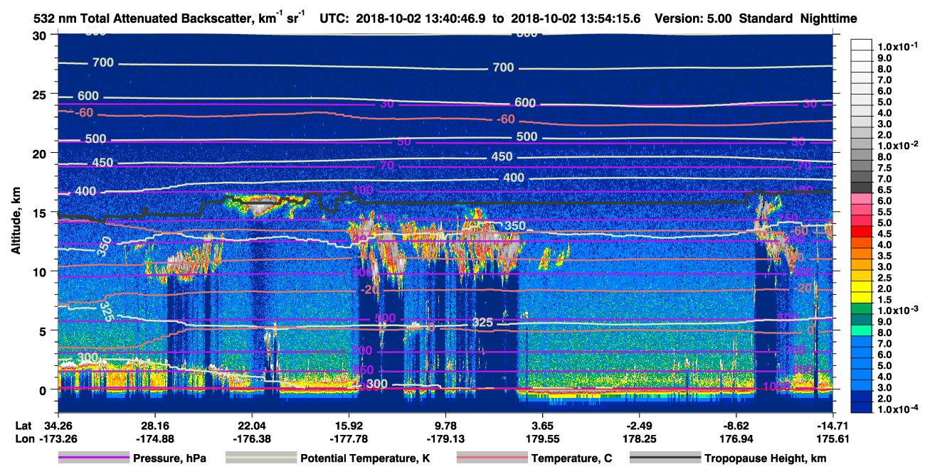Click the colorbar label '1.0x10-4'
The width and height of the screenshot is (925, 474).
[x=897, y=409]
